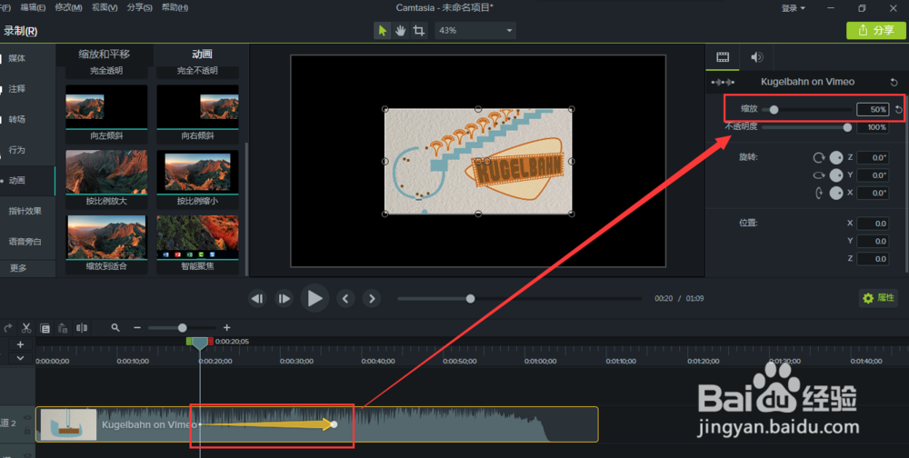Open the 转场 sidebar panel
The height and width of the screenshot is (458, 909).
[16, 119]
